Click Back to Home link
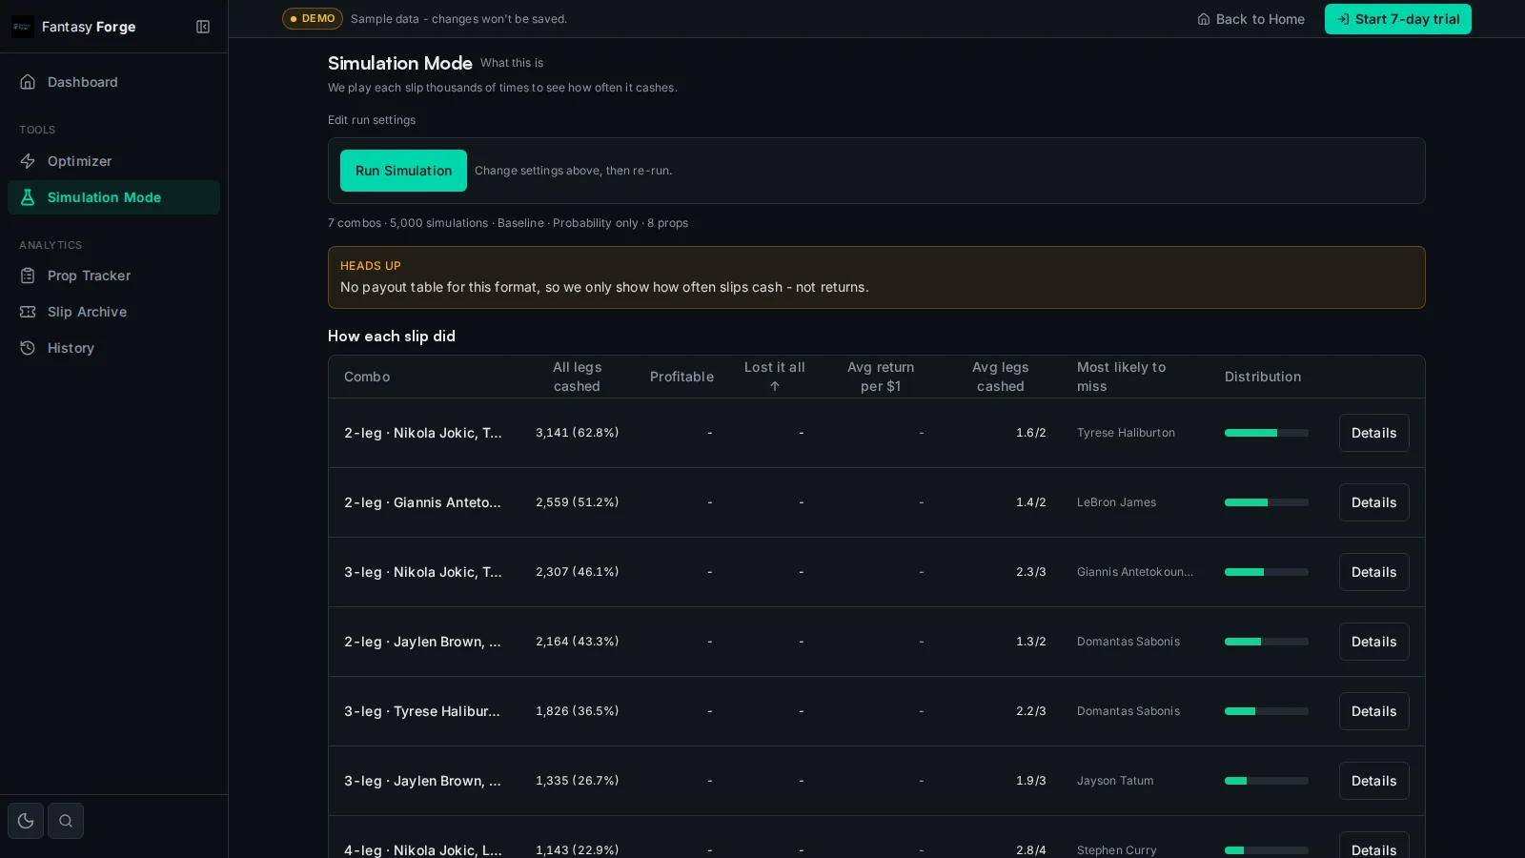 tap(1250, 19)
